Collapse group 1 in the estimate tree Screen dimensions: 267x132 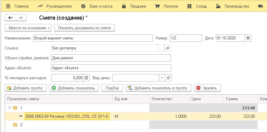(10, 108)
